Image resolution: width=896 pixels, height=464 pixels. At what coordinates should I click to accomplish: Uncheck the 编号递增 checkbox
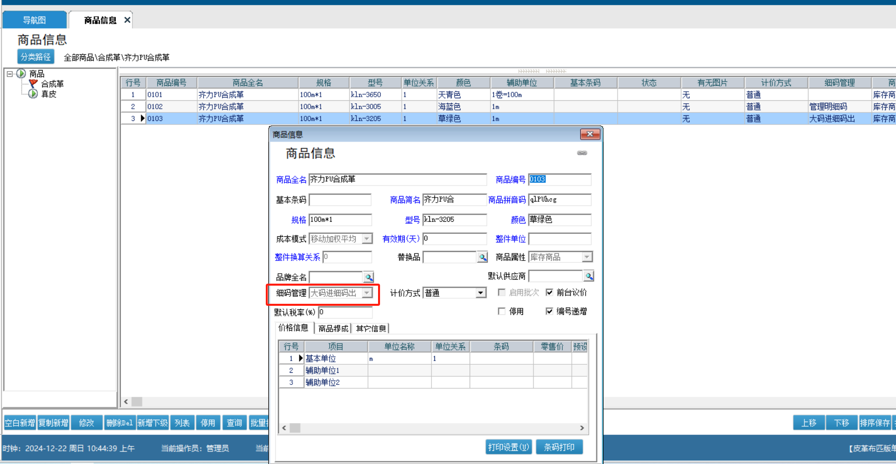[x=550, y=311]
